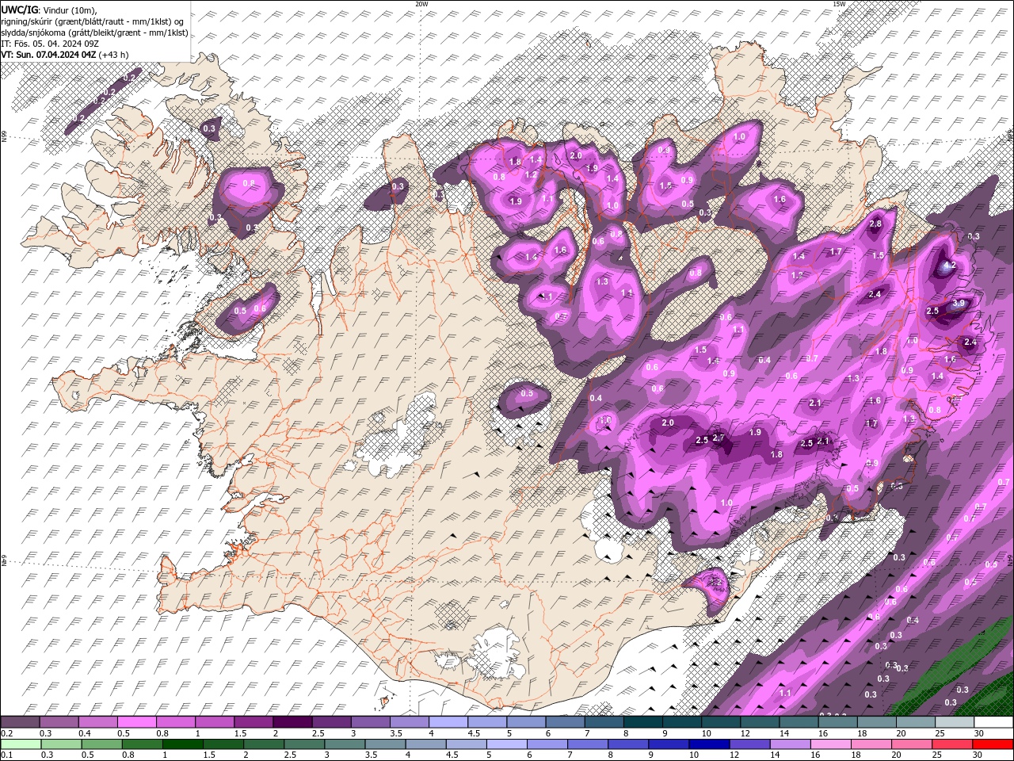The height and width of the screenshot is (761, 1014).
Task: Click the 0.5 mm green rain legend swatch
Action: (101, 744)
